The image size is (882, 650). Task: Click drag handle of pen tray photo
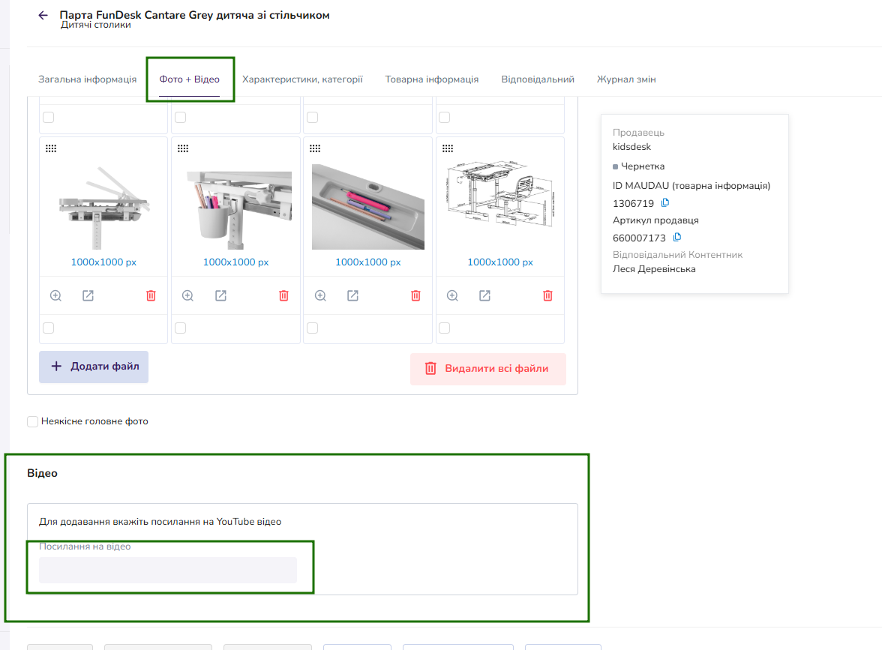point(315,148)
